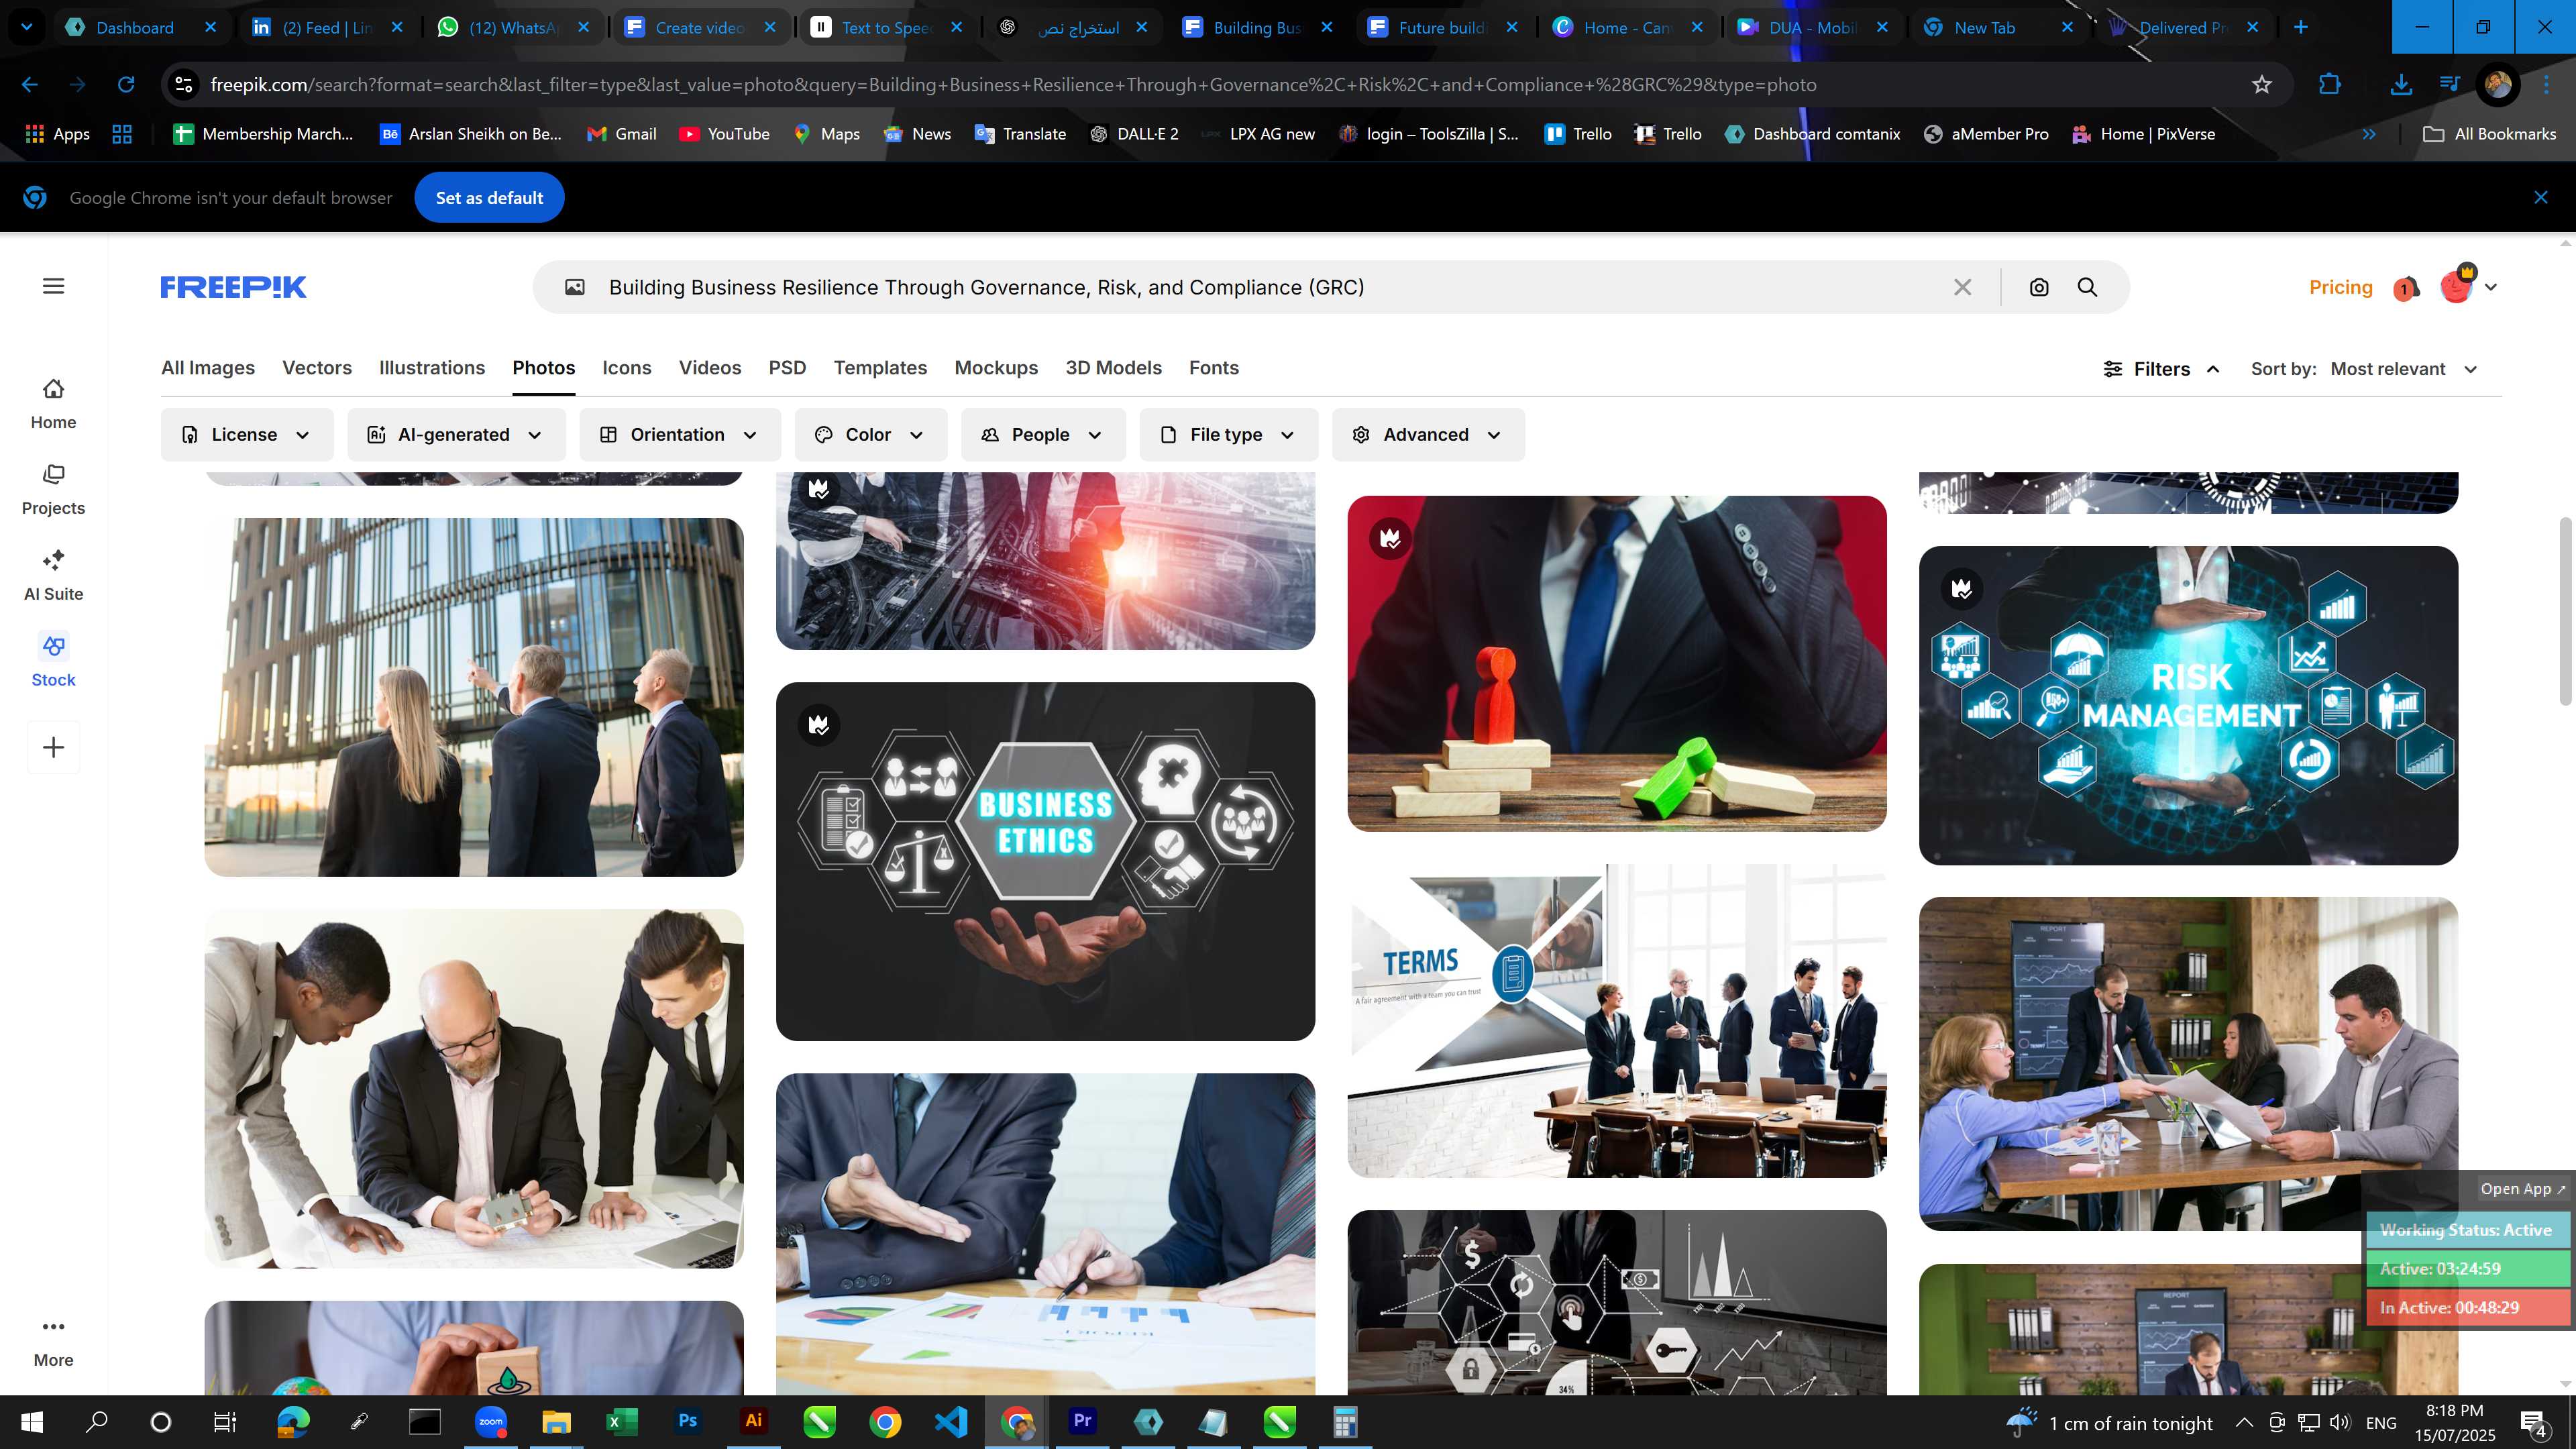The height and width of the screenshot is (1449, 2576).
Task: Clear the search query with X
Action: (x=1962, y=288)
